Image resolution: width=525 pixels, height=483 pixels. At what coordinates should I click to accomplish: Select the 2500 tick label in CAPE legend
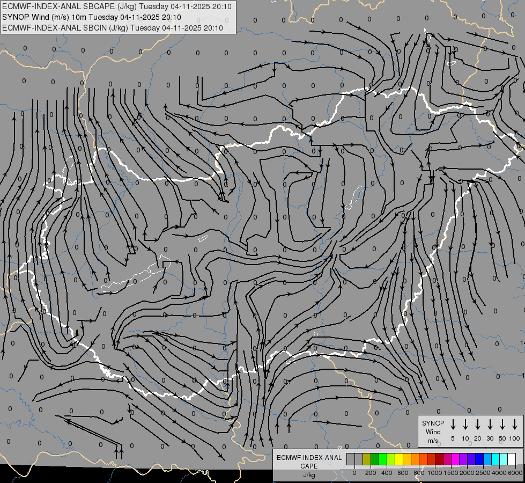(x=483, y=473)
